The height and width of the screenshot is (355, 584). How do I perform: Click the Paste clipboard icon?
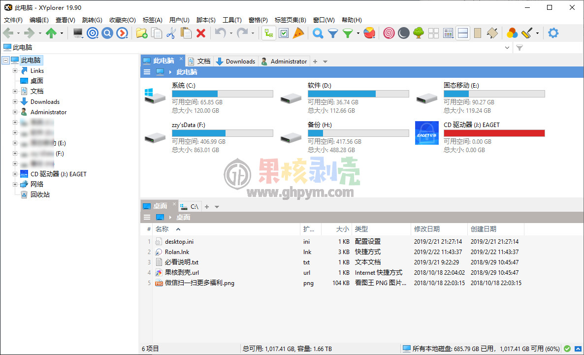tap(186, 33)
